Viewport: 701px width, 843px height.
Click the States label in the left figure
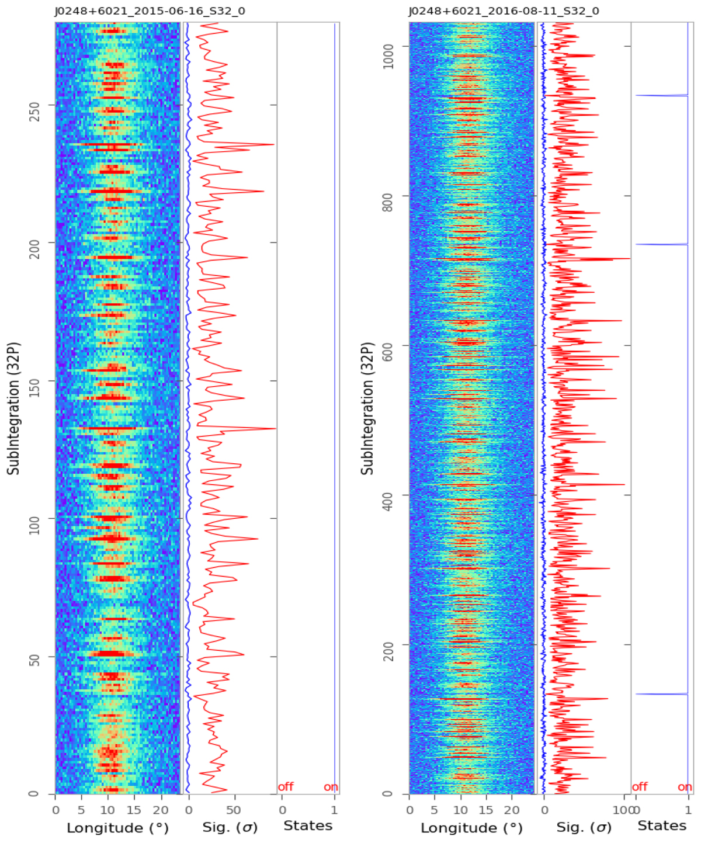(x=308, y=826)
